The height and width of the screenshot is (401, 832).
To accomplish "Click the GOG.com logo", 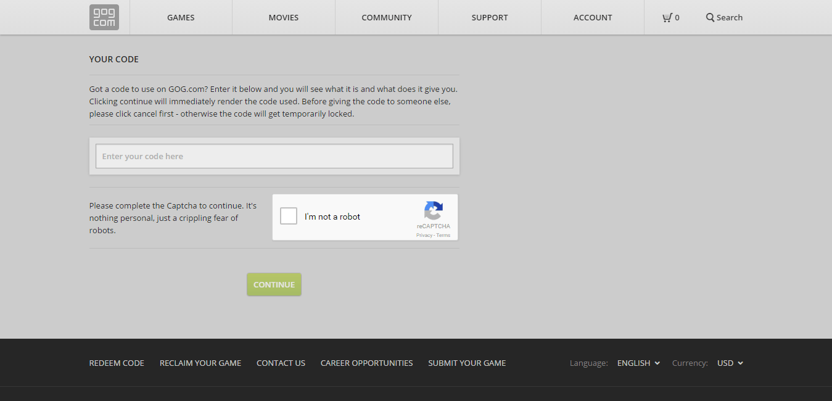I will 104,17.
